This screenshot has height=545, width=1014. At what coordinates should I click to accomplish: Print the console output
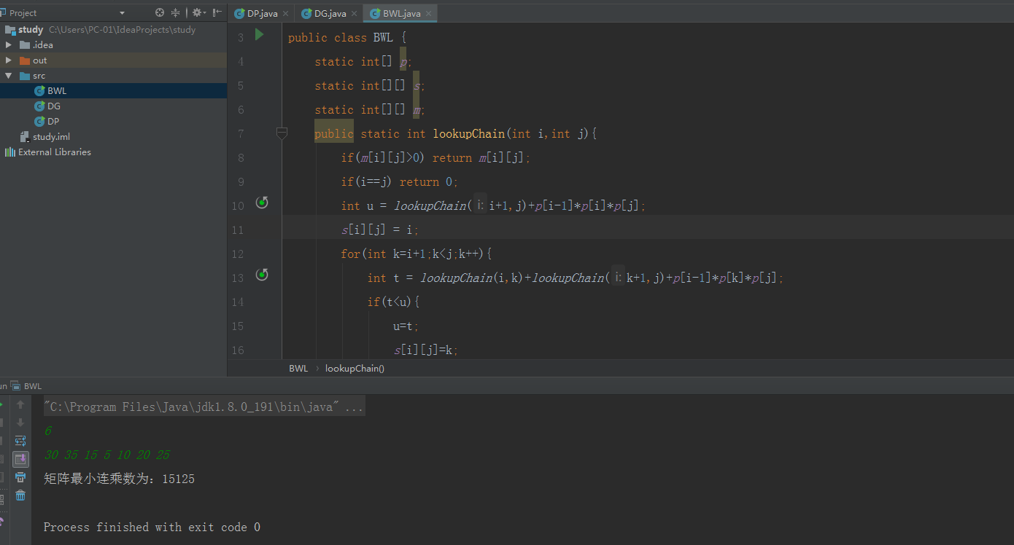(x=20, y=477)
